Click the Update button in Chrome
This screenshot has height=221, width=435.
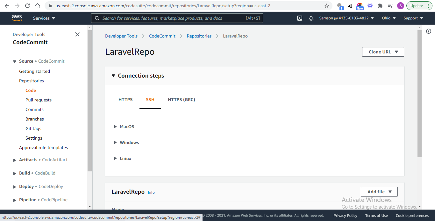click(x=417, y=5)
